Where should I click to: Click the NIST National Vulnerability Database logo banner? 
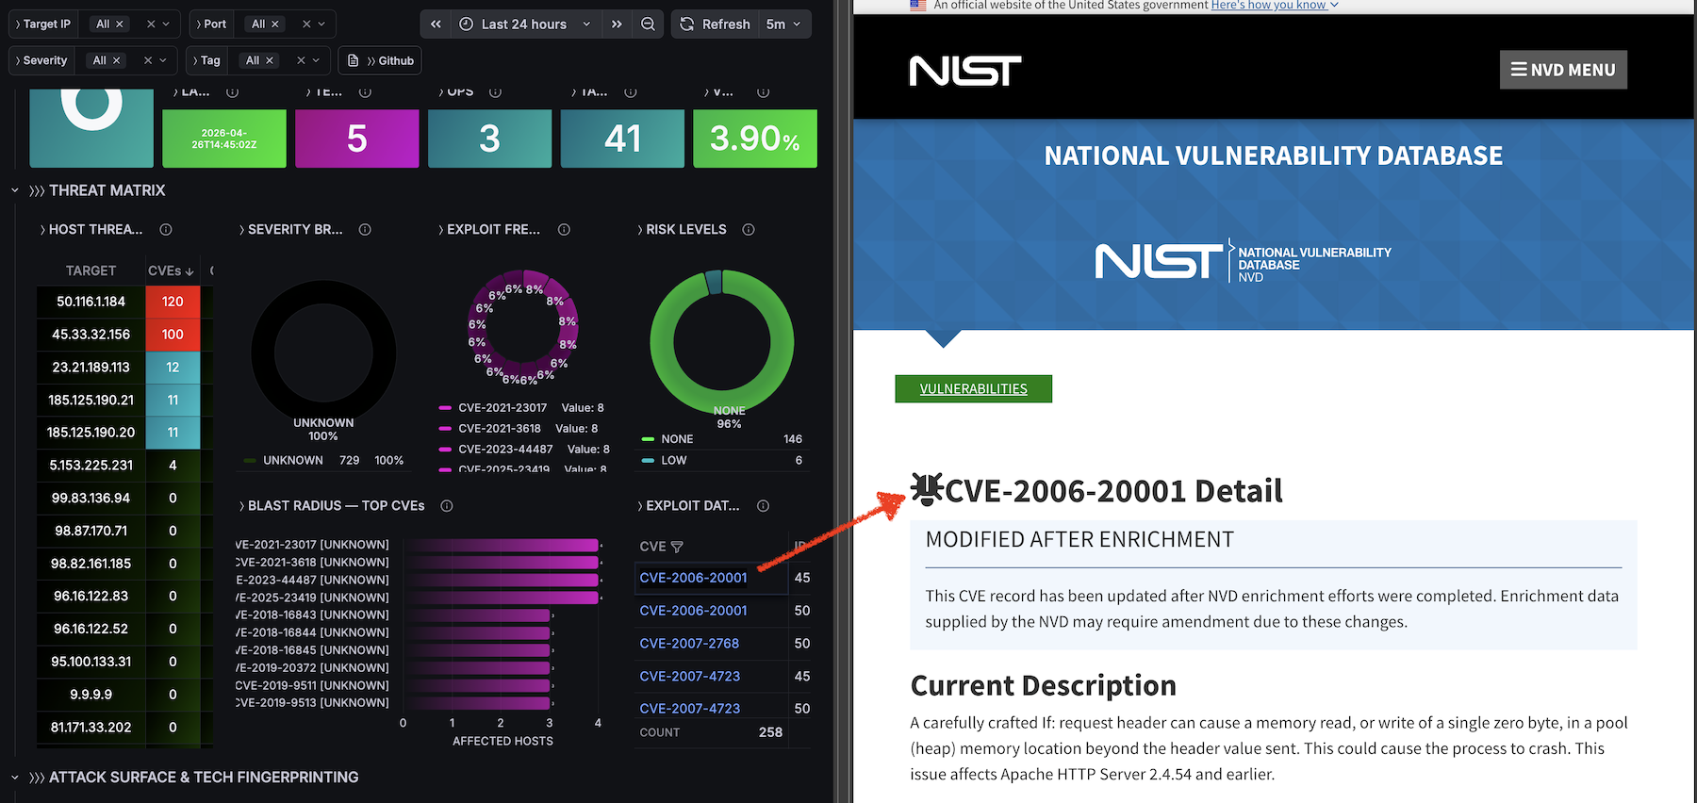(x=1244, y=262)
